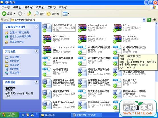The height and width of the screenshot is (118, 158).
Task: Click 共享此文件夹 link
Action: (17, 42)
